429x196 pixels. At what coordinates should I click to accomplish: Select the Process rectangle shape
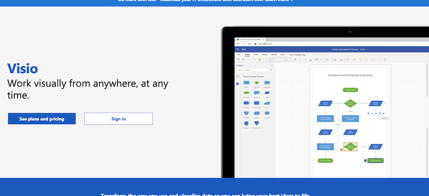[246, 83]
